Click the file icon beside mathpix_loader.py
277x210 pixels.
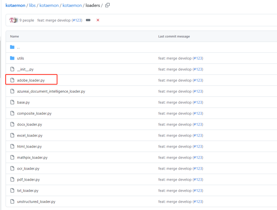click(x=12, y=157)
